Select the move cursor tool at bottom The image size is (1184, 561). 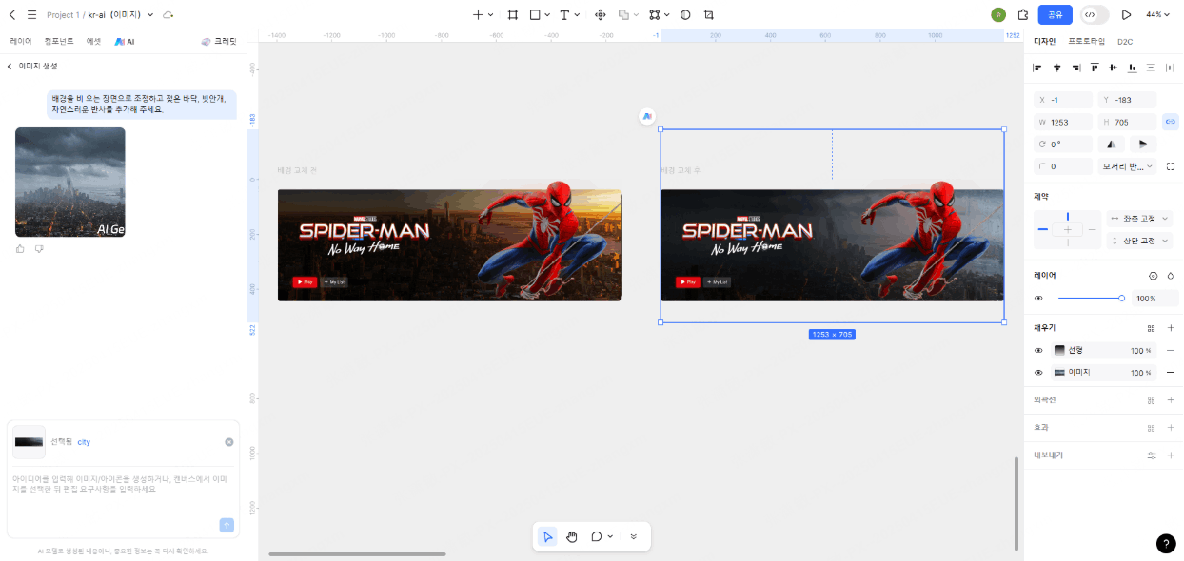547,536
